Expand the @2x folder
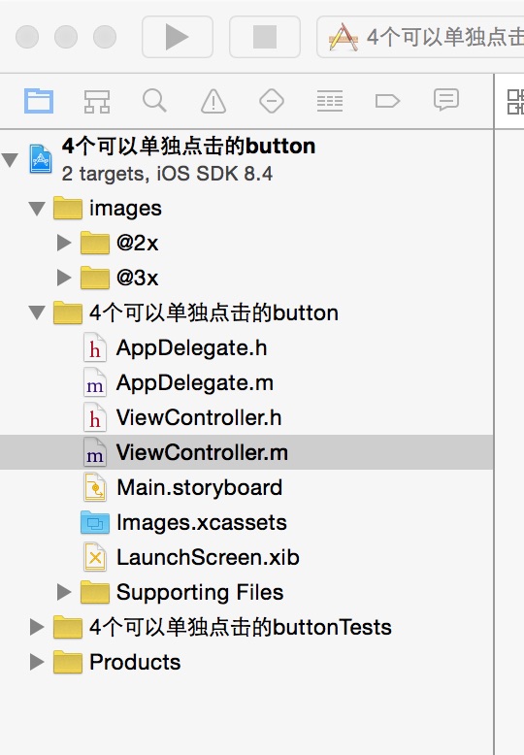 64,243
